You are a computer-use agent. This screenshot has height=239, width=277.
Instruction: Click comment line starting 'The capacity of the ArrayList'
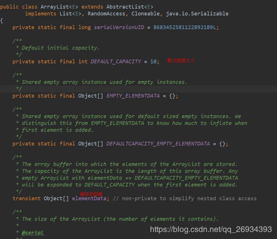coord(130,171)
